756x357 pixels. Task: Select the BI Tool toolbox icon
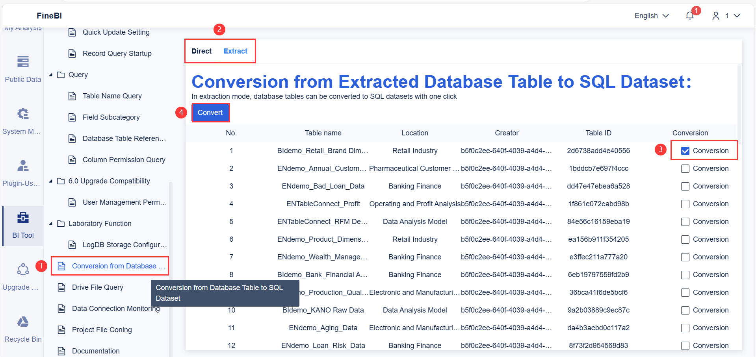pos(23,217)
